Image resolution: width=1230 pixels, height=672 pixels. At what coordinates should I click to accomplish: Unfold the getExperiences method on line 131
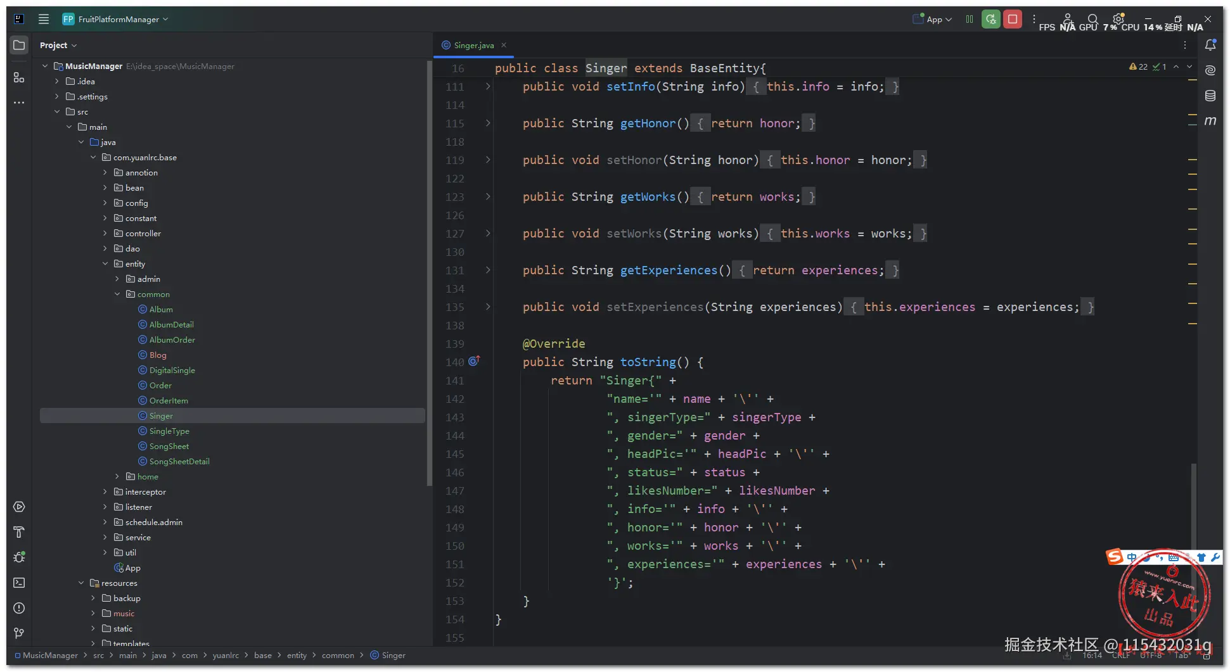488,270
